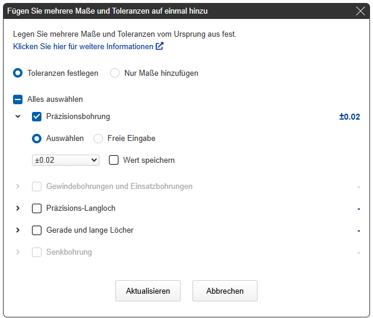The height and width of the screenshot is (318, 373).
Task: Click the disabled Gewindebohrungen und Einsatzbohrungen checkbox
Action: 37,187
